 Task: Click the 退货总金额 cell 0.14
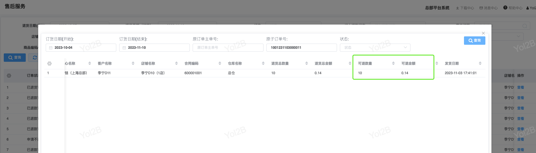point(318,73)
